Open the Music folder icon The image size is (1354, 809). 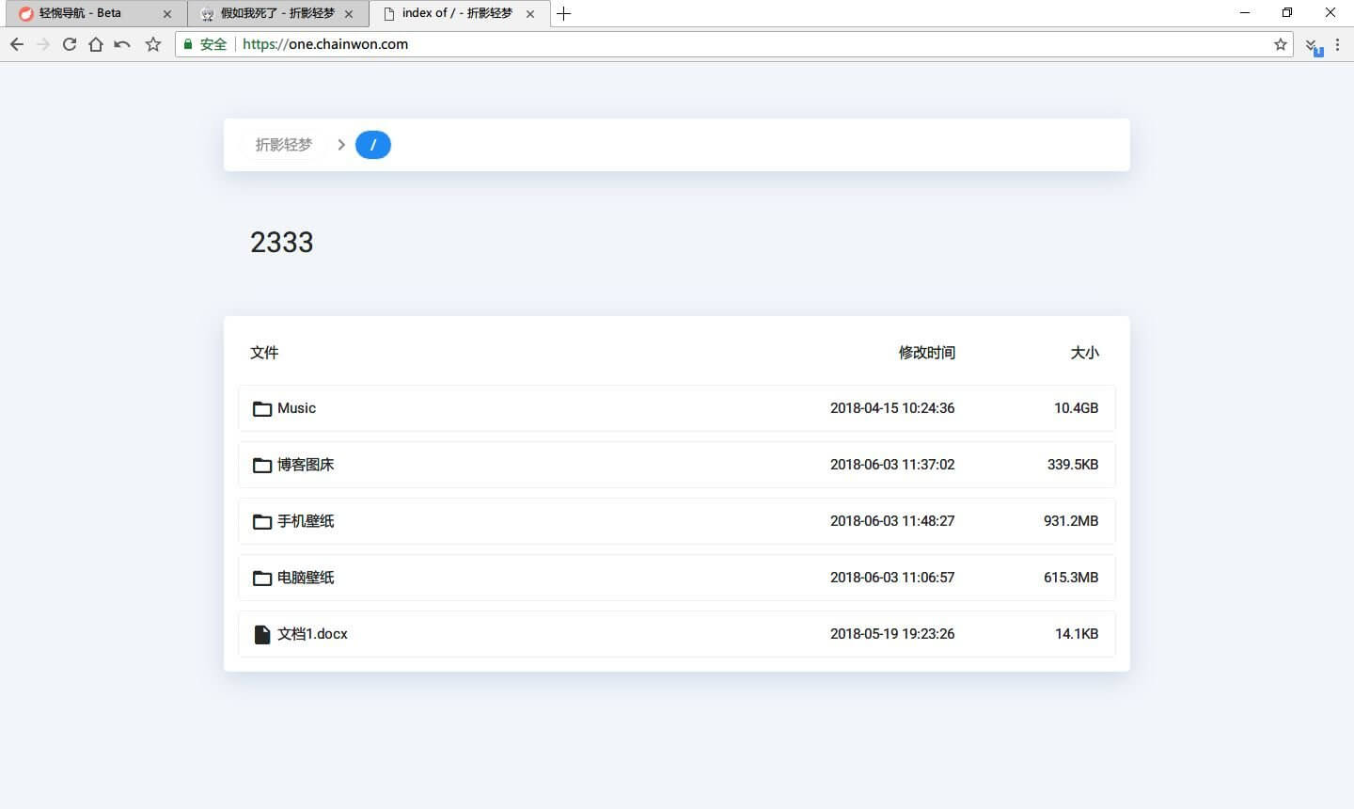pos(262,408)
